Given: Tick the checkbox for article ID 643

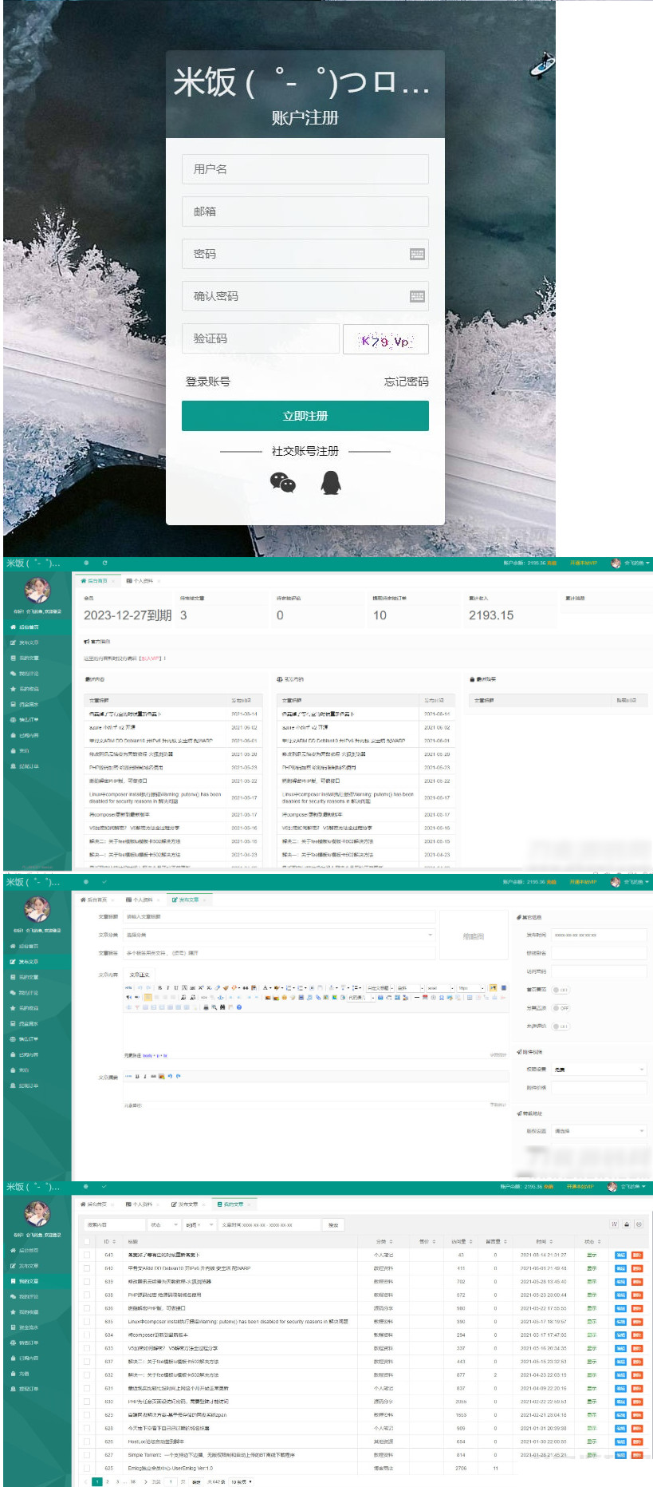Looking at the screenshot, I should [x=87, y=1255].
